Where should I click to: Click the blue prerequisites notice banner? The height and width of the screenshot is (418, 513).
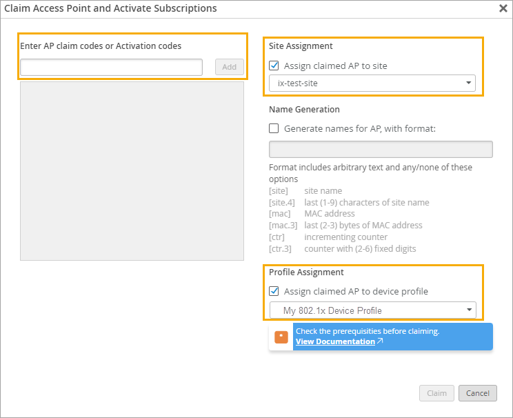(428, 332)
